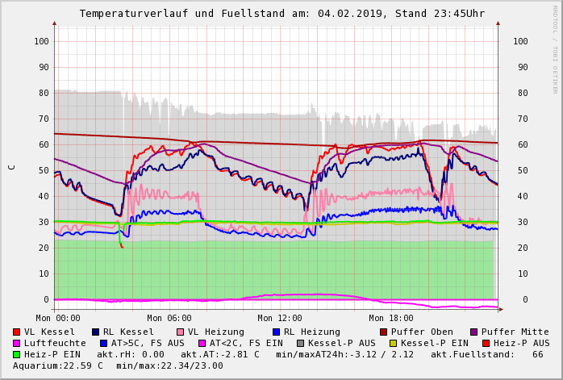Click the pink VL Heizung legend swatch
Screen dimensions: 563x380
(180, 332)
